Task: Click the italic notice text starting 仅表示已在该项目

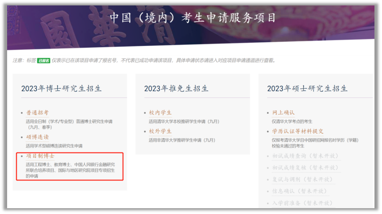Action: click(x=164, y=61)
